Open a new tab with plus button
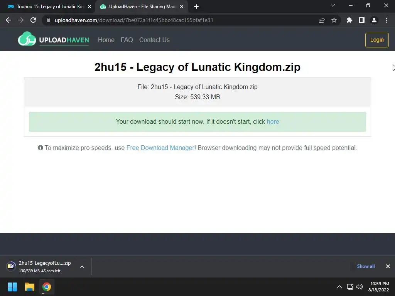Viewport: 395px width, 296px height. pos(196,7)
